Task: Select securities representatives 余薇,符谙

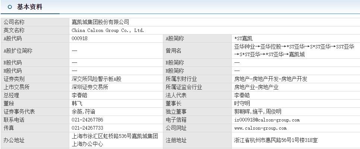Action: click(83, 112)
